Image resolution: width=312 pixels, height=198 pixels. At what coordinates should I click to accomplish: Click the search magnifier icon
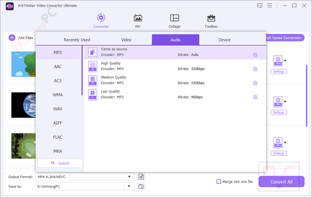pyautogui.click(x=53, y=163)
